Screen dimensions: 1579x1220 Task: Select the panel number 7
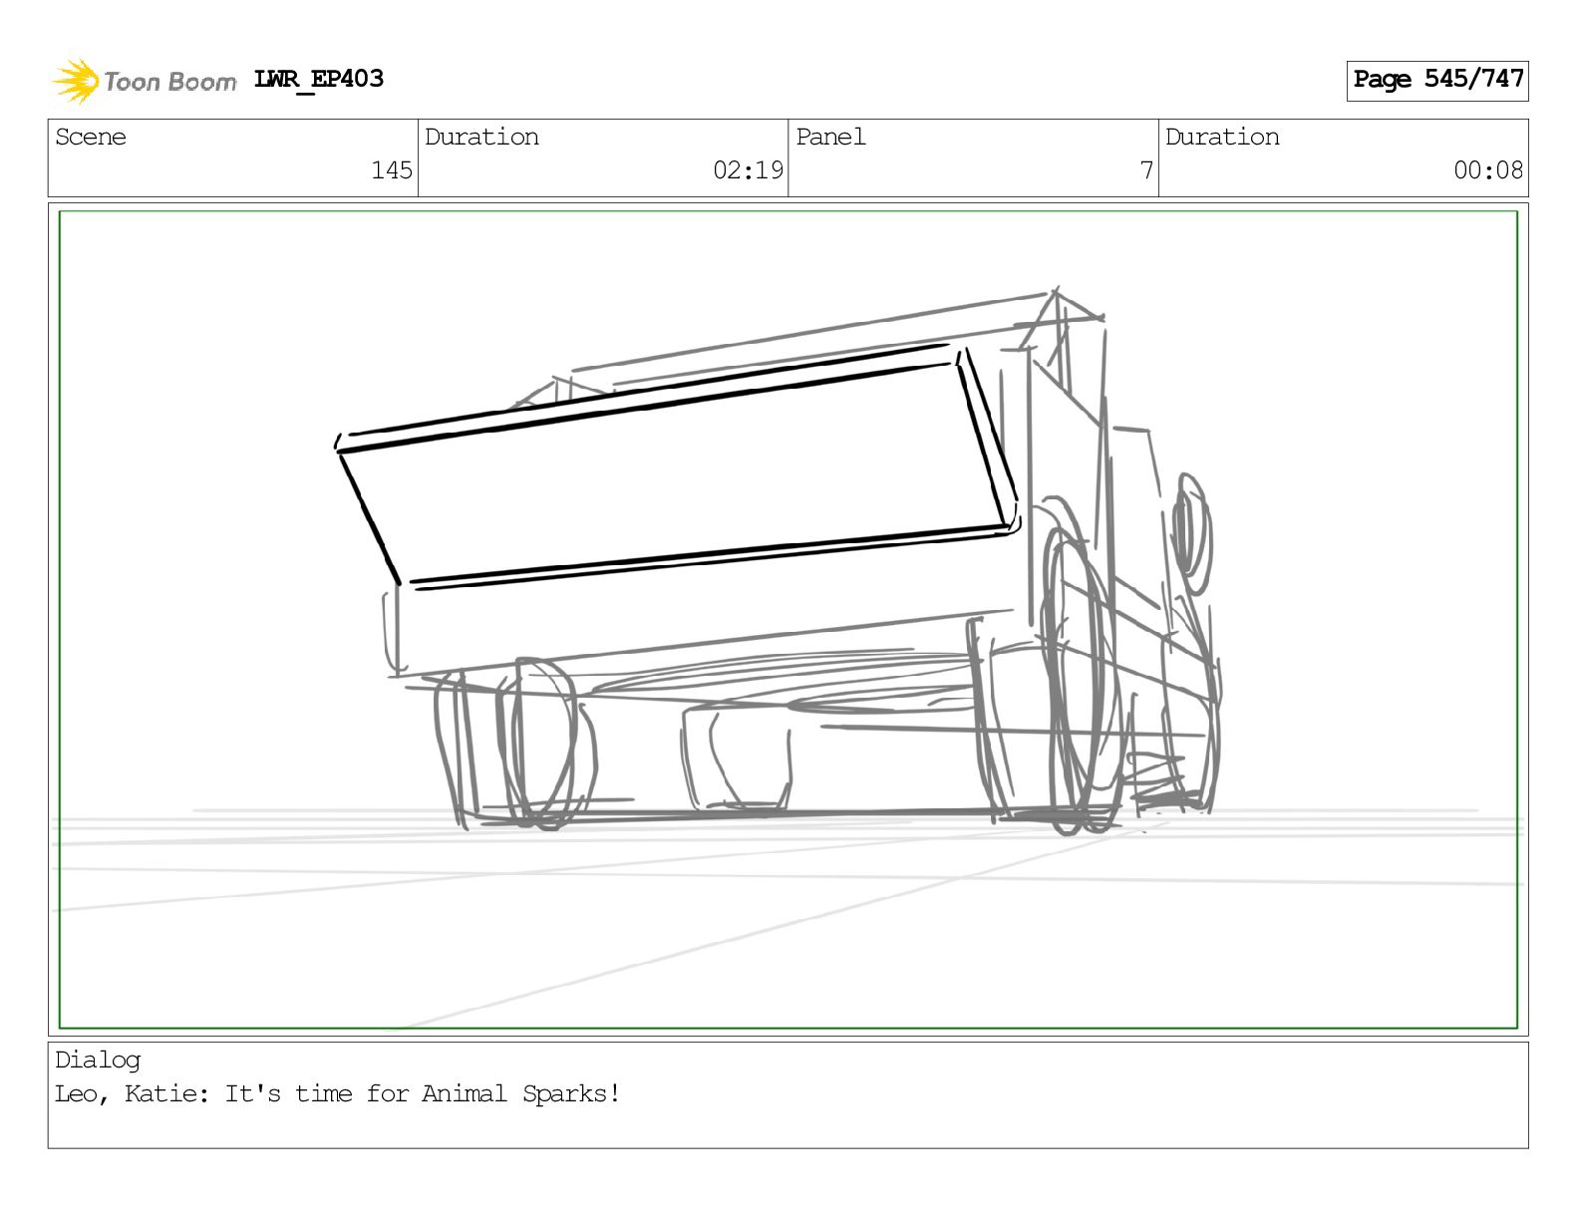click(x=1146, y=170)
